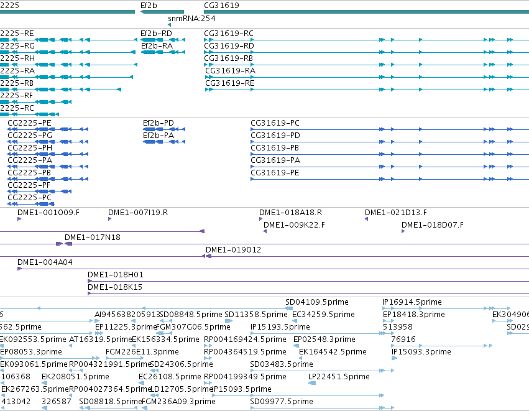Click the EK208051.5prime EST label
This screenshot has height=411, width=529.
(76, 377)
